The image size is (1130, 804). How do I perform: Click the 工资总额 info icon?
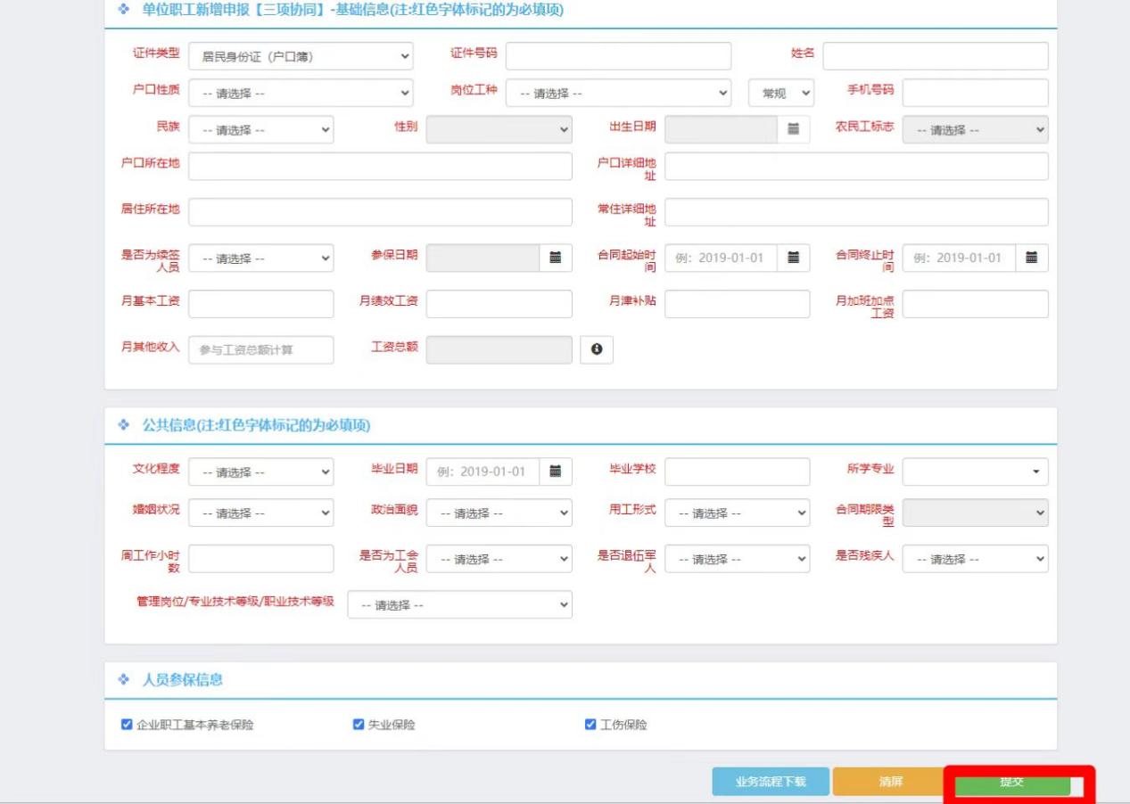597,350
